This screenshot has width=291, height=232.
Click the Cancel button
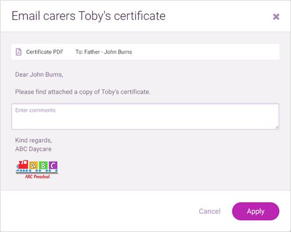coord(209,211)
